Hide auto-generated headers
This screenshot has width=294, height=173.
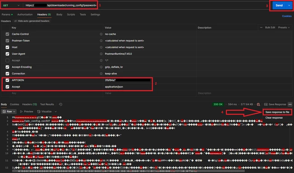pos(32,21)
